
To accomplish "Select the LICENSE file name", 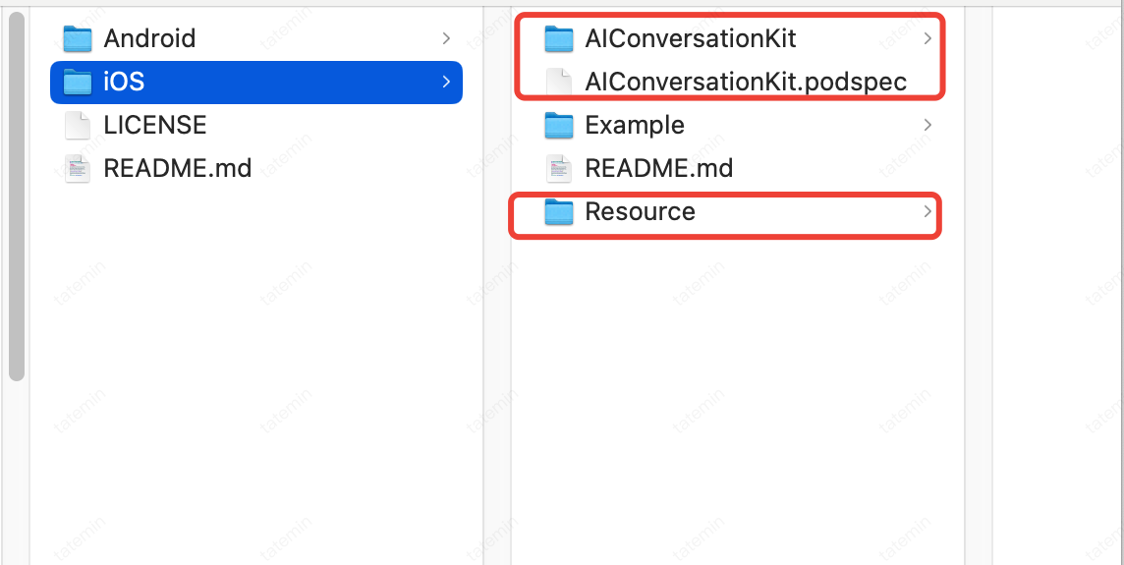I will pyautogui.click(x=155, y=125).
